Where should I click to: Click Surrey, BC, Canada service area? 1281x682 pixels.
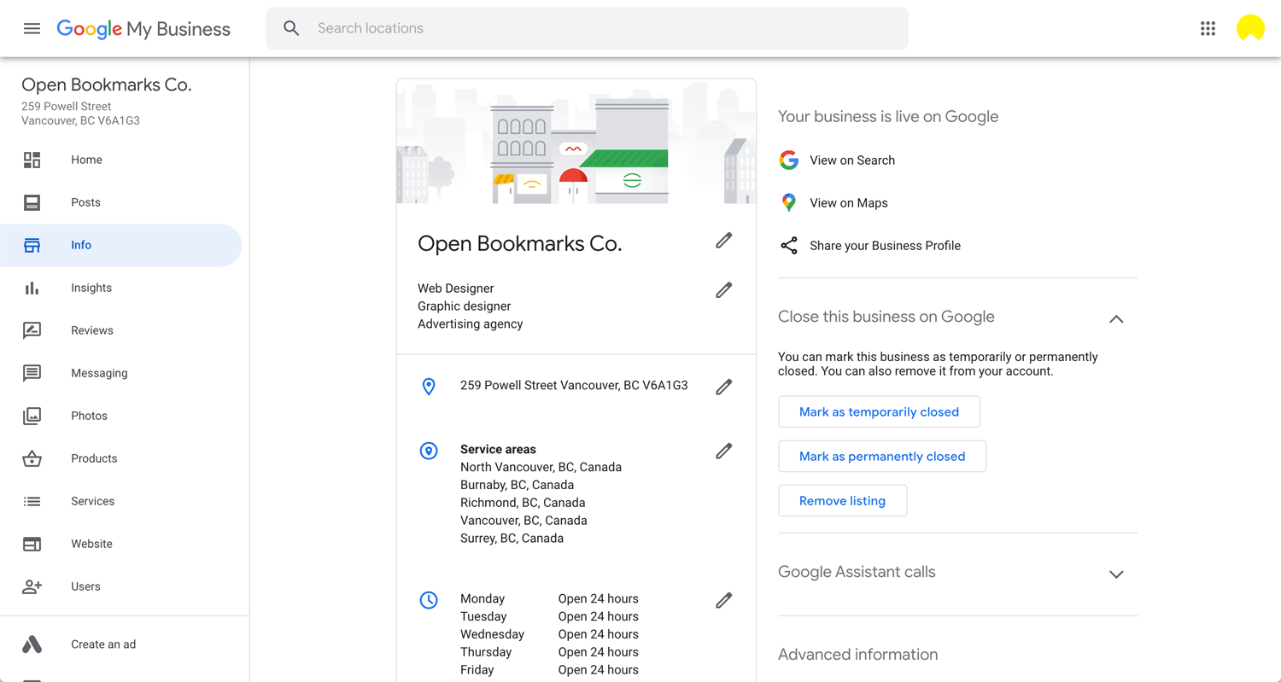click(512, 539)
